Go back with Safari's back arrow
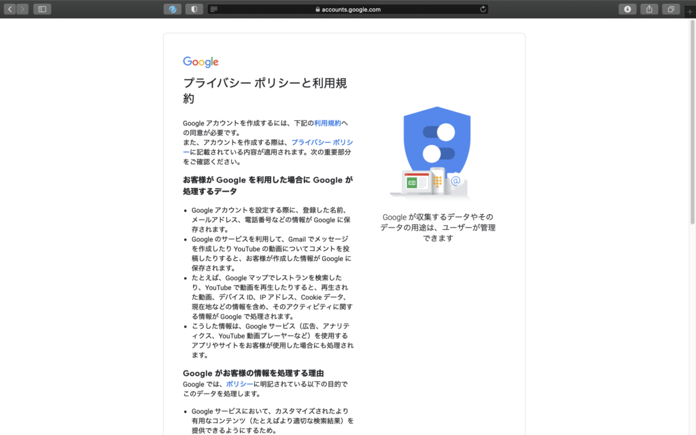 10,9
